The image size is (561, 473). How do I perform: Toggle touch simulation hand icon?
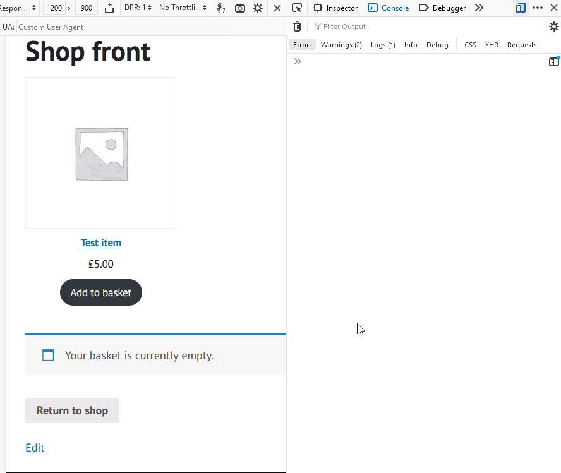pos(220,8)
